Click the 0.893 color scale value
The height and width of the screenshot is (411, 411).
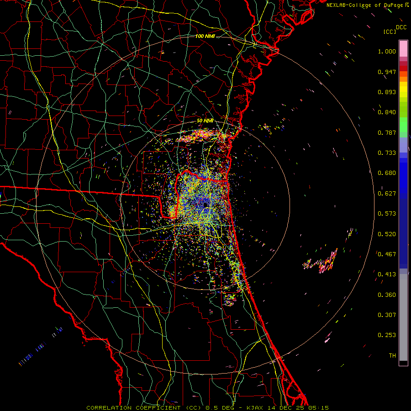[x=387, y=92]
